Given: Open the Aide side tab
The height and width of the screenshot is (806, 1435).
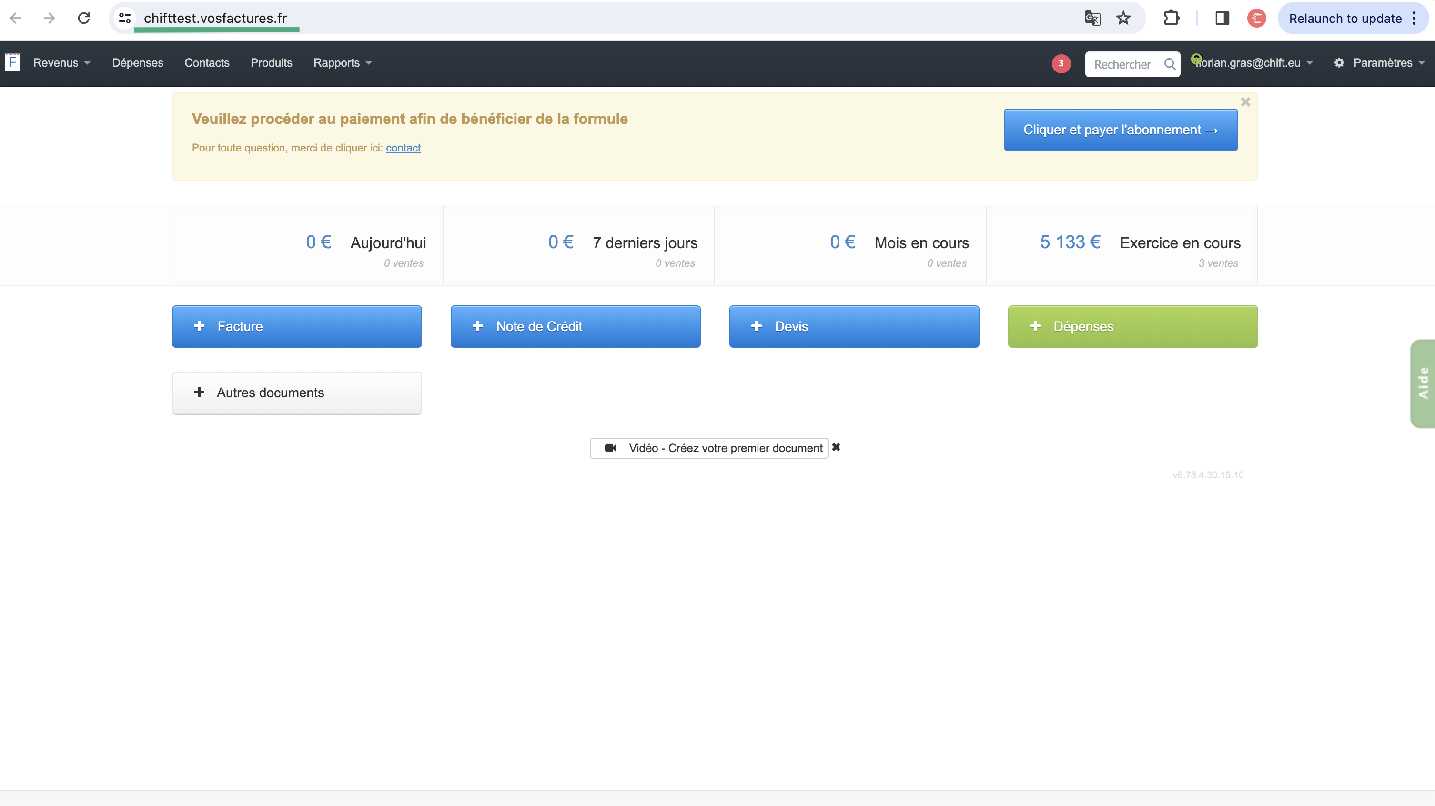Looking at the screenshot, I should click(1423, 383).
